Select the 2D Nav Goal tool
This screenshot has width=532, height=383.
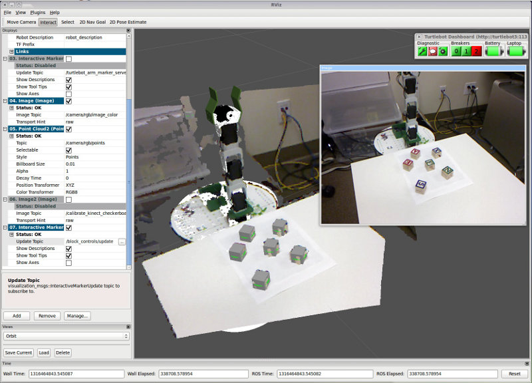pyautogui.click(x=92, y=22)
